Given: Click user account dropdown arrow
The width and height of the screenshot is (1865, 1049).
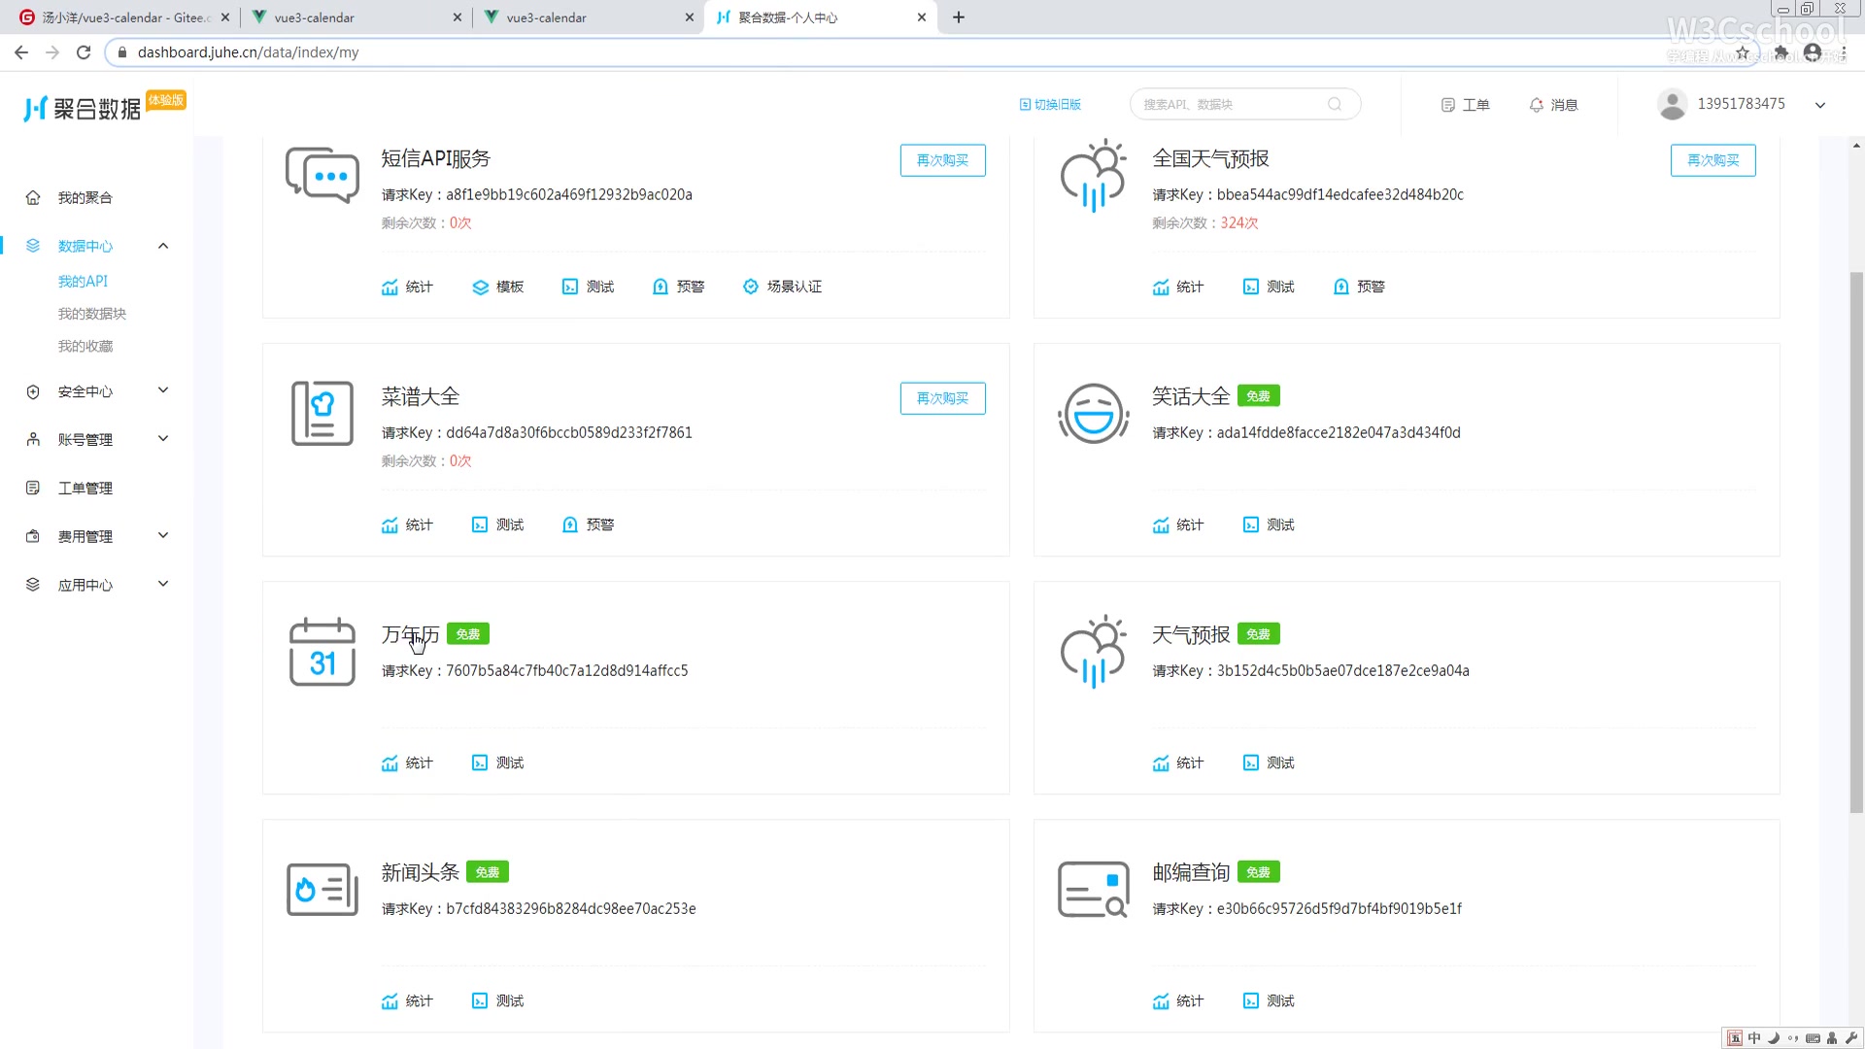Looking at the screenshot, I should [x=1830, y=104].
